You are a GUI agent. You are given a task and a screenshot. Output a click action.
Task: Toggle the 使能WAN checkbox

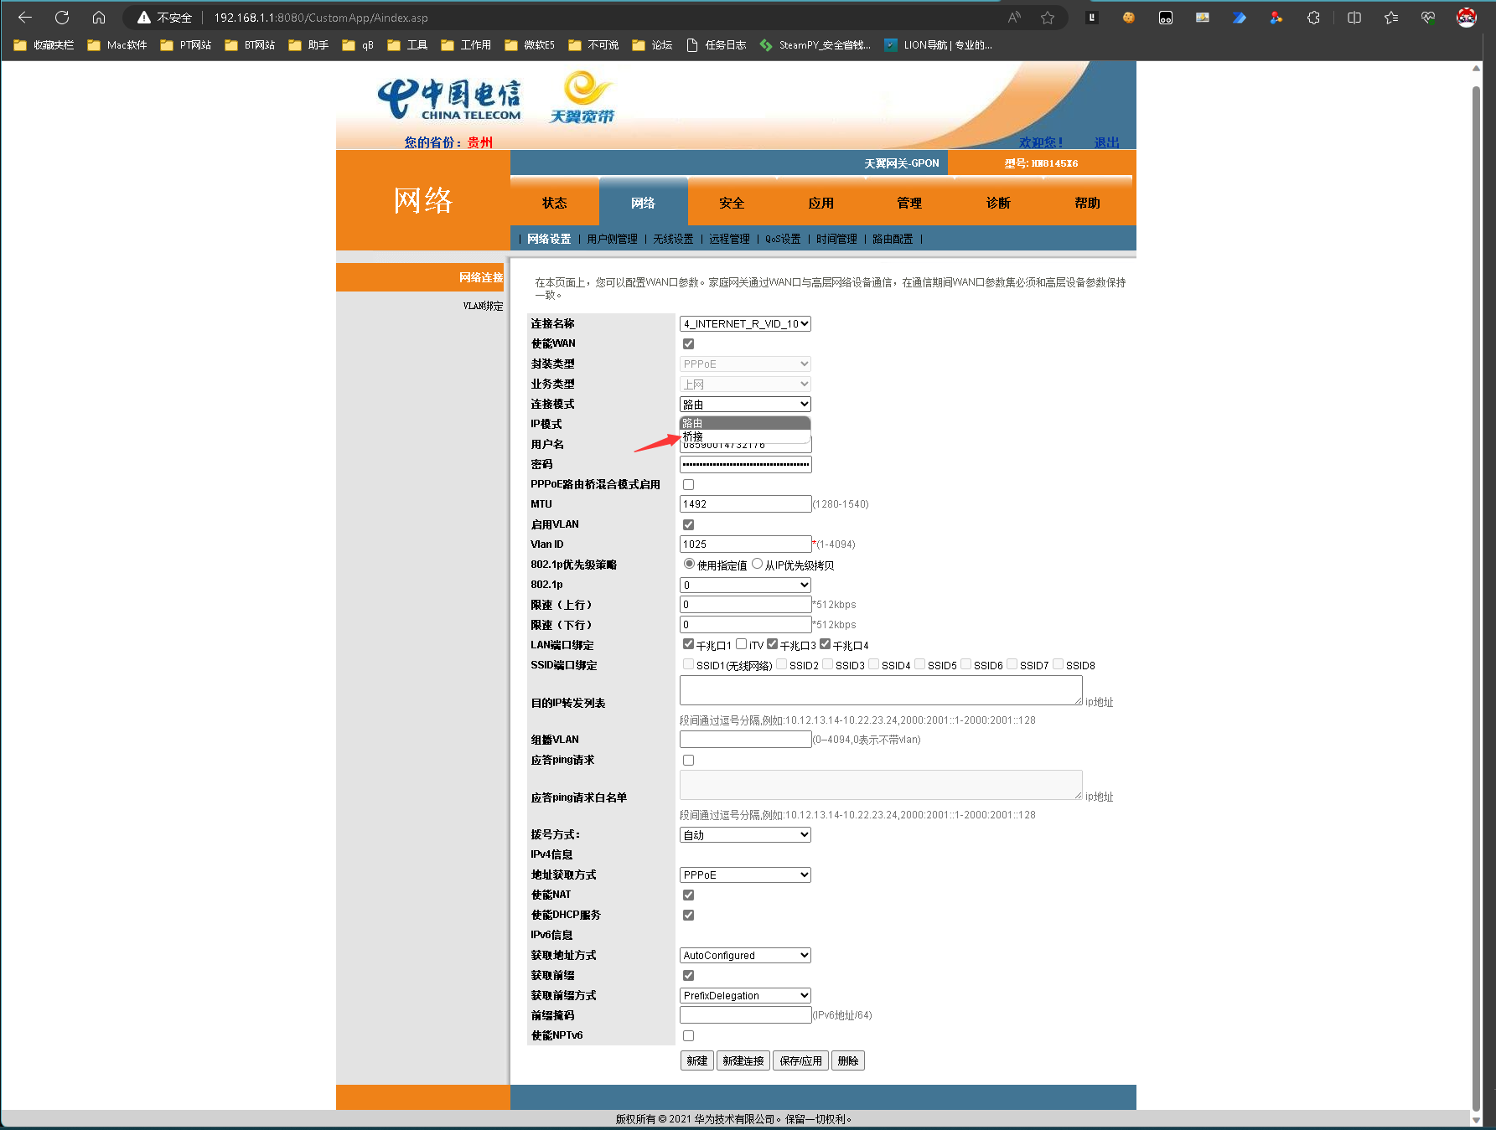(x=688, y=343)
